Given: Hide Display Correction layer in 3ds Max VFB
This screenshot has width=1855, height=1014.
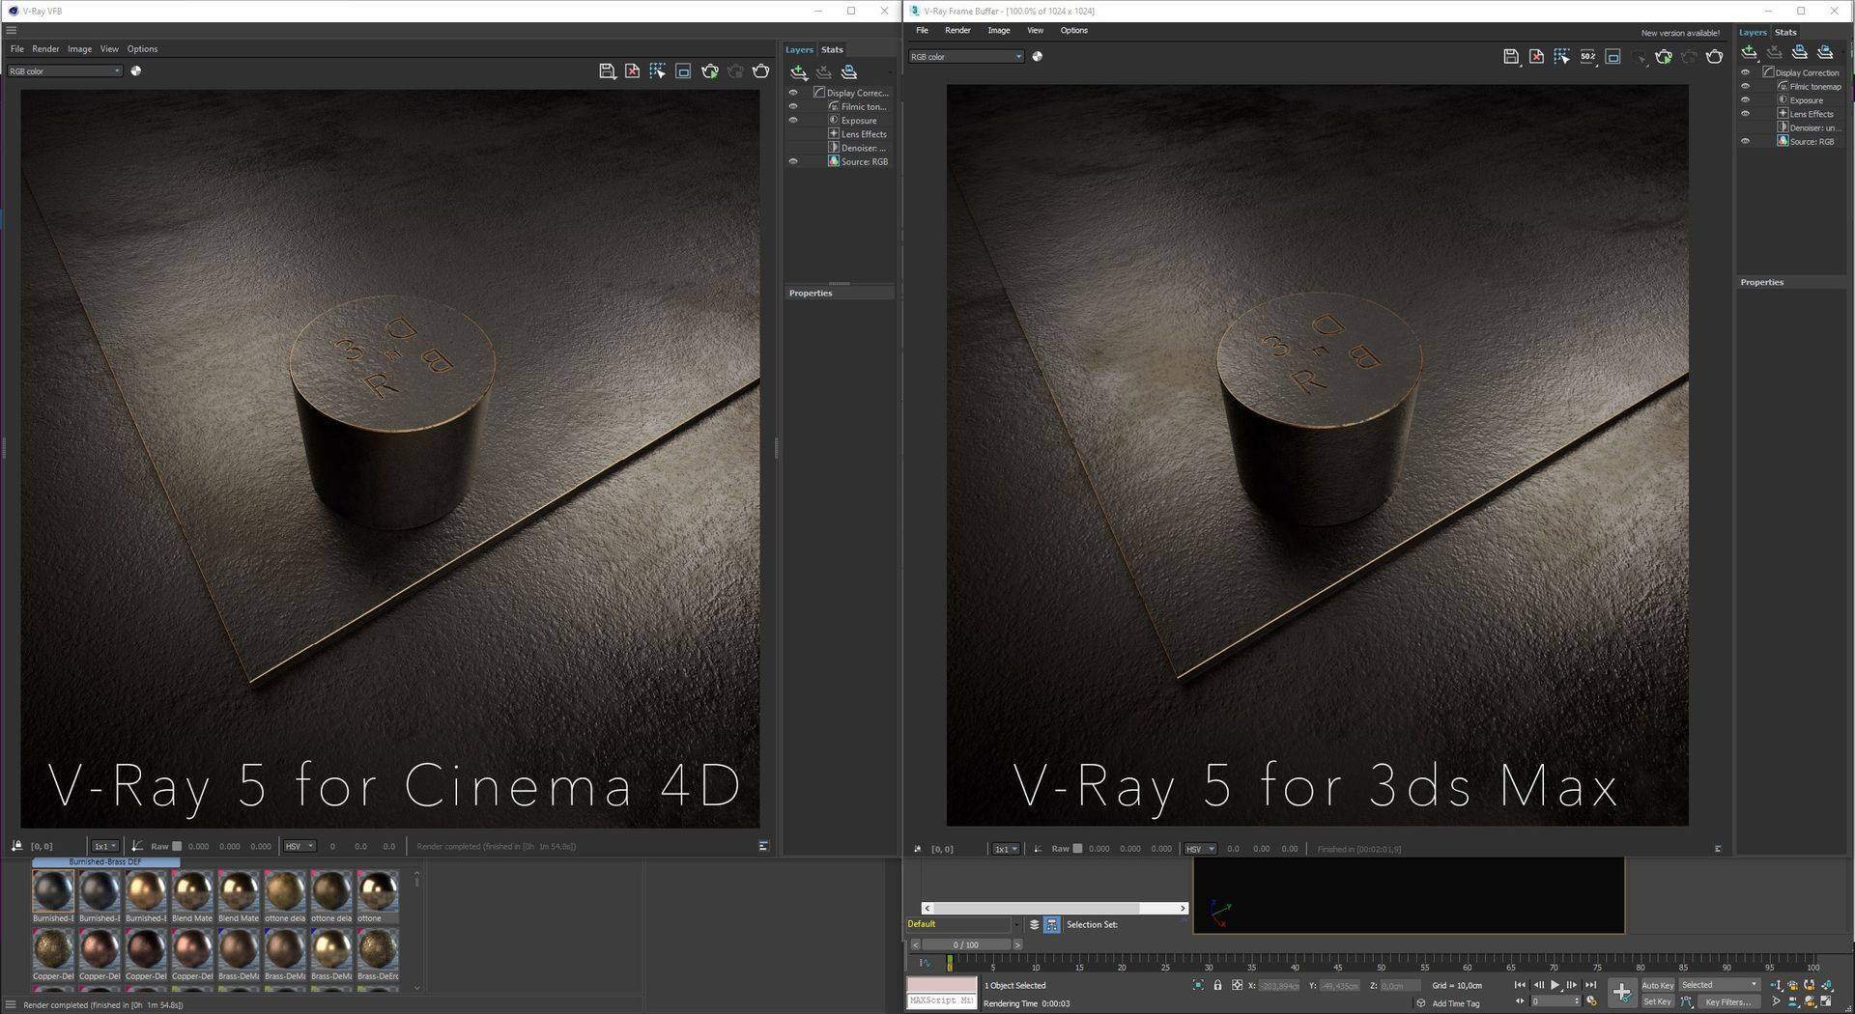Looking at the screenshot, I should (x=1745, y=72).
